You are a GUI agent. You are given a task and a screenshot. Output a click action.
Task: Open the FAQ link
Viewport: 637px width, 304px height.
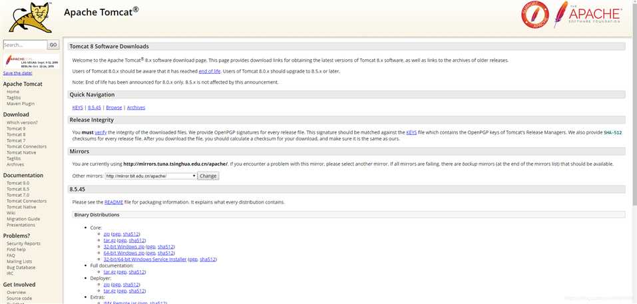[11, 255]
